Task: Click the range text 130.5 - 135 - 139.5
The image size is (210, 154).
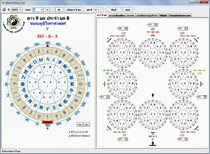Action: (x=118, y=36)
